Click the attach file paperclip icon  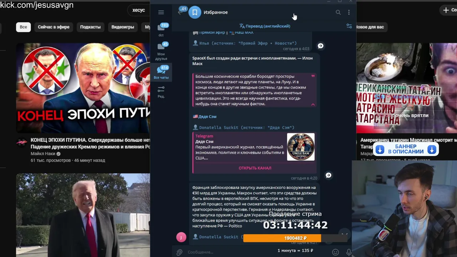tap(179, 252)
